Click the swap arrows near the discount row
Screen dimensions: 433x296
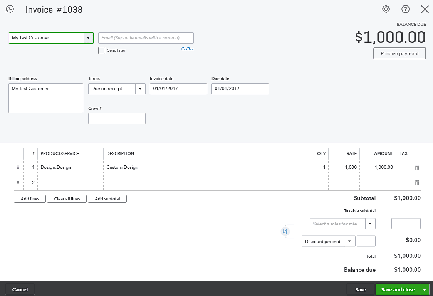pos(285,231)
